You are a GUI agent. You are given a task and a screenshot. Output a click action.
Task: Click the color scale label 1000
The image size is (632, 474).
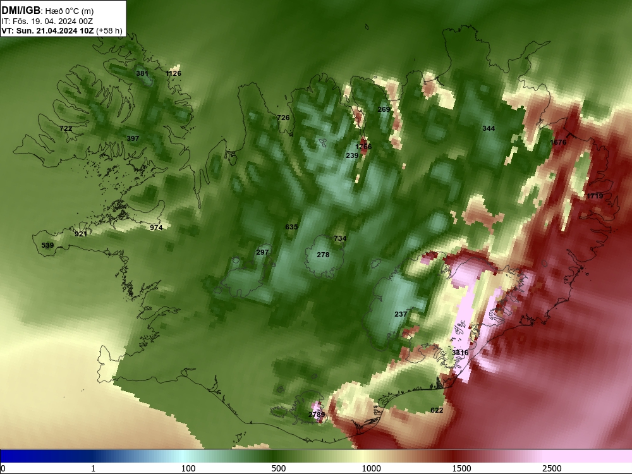(371, 468)
